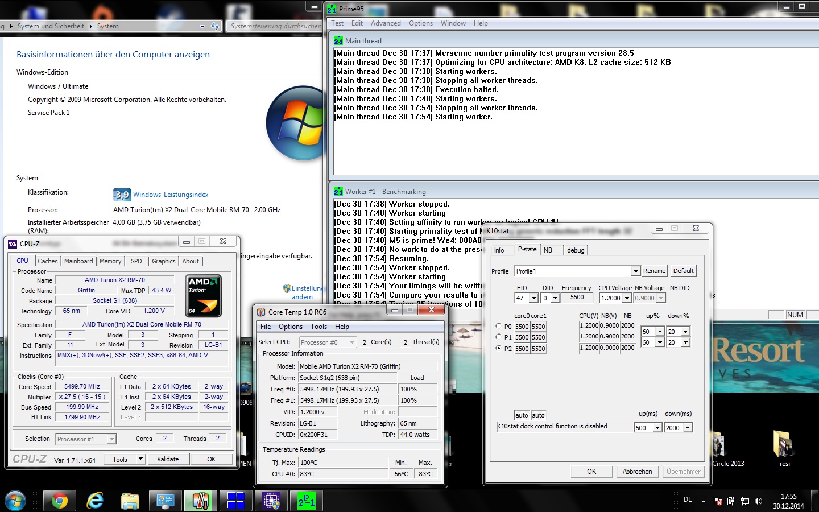Show hidden tray icons arrow

[x=704, y=501]
